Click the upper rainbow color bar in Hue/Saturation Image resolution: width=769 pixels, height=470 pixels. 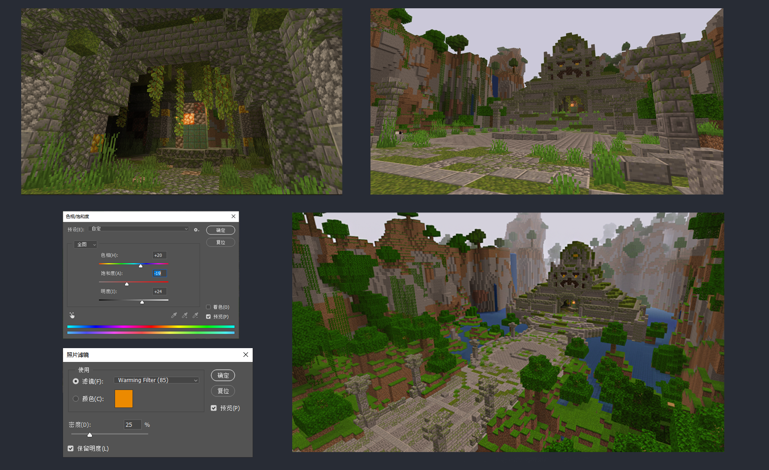coord(151,327)
